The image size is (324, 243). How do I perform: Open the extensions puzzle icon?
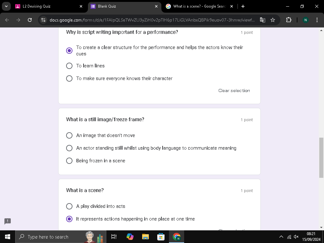click(289, 20)
